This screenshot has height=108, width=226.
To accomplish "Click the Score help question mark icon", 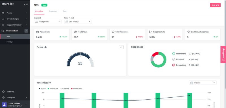I will click(45, 47).
